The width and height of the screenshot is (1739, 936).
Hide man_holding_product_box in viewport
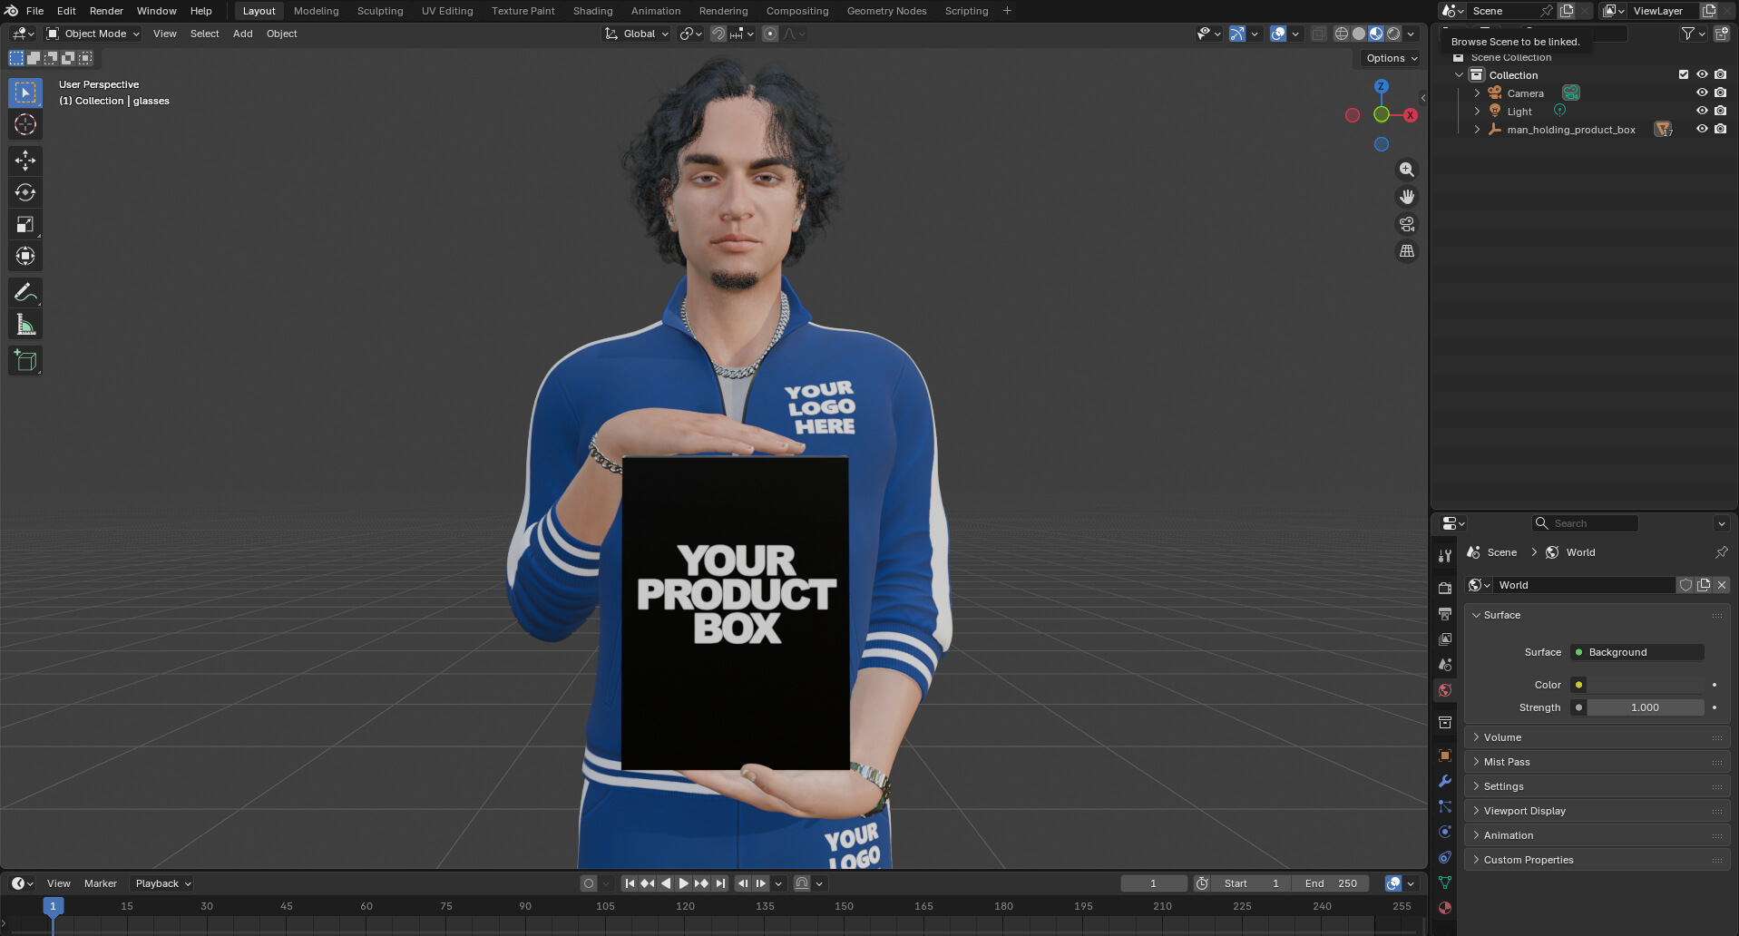point(1702,129)
